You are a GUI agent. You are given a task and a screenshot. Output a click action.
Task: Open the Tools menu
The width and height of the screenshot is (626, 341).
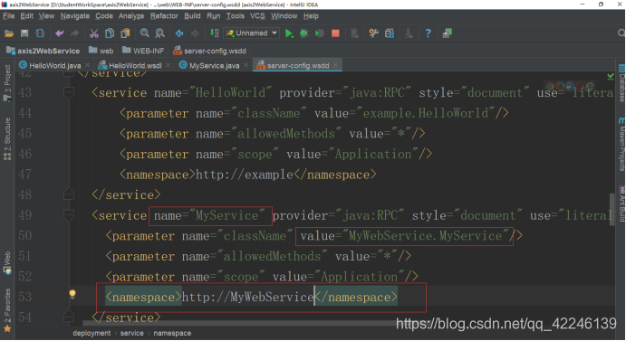point(236,16)
